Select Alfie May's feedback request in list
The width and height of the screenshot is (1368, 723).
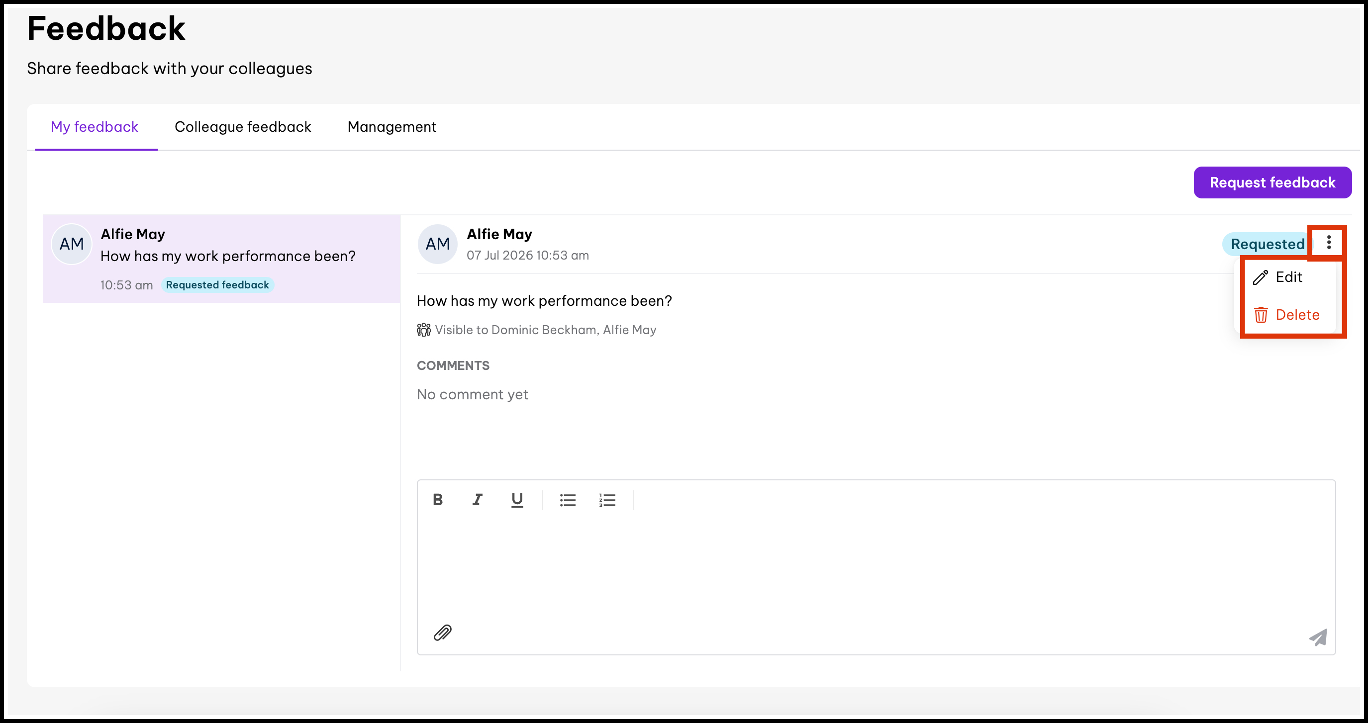(x=221, y=259)
